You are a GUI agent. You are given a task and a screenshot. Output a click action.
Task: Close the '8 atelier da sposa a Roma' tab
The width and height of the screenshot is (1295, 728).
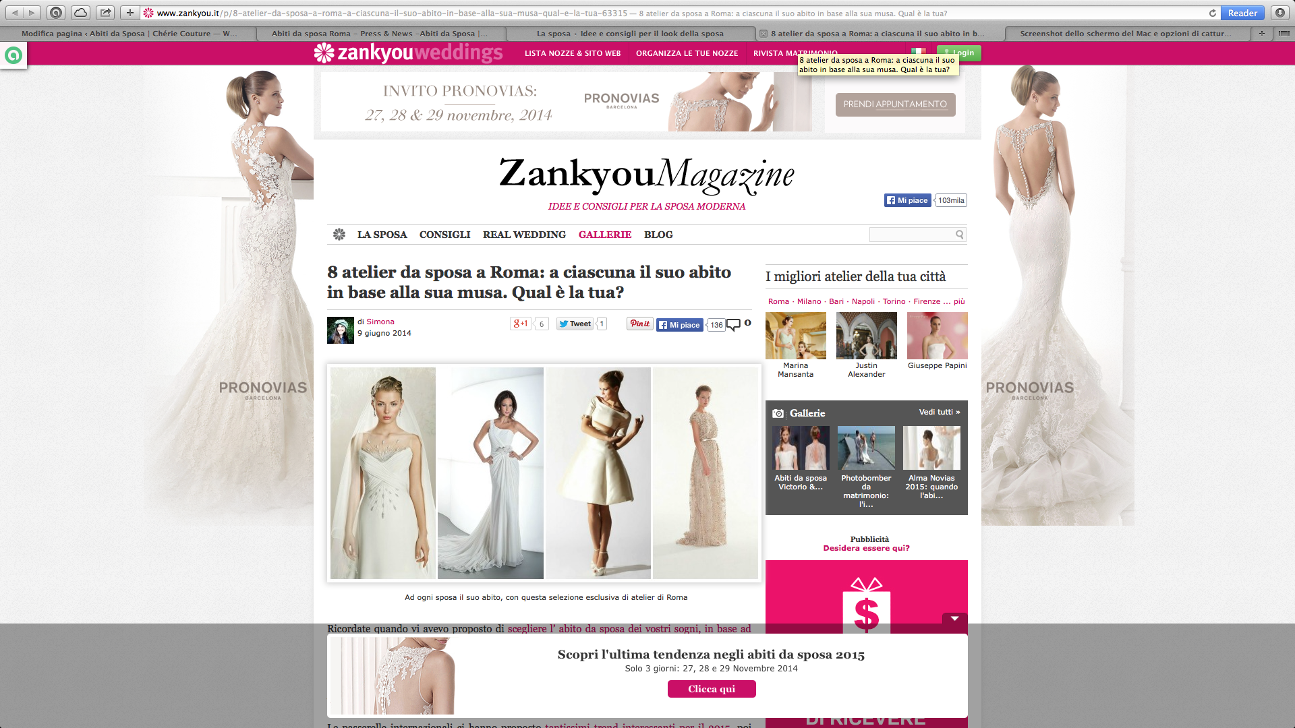pyautogui.click(x=764, y=33)
